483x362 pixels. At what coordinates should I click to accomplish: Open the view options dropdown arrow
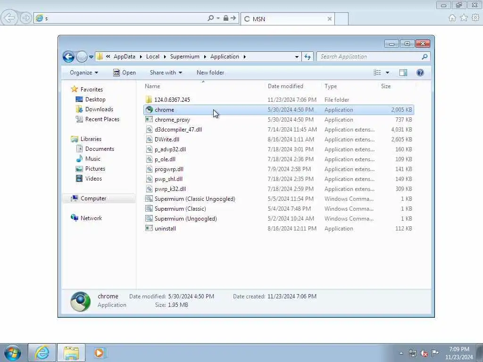click(388, 73)
